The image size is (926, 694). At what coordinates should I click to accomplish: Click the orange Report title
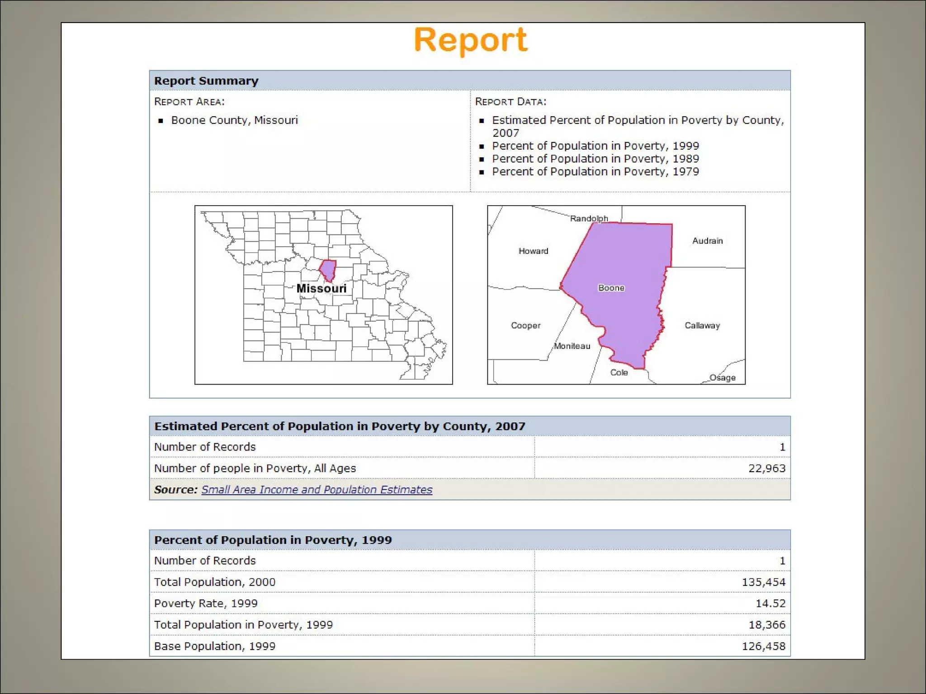[x=470, y=40]
